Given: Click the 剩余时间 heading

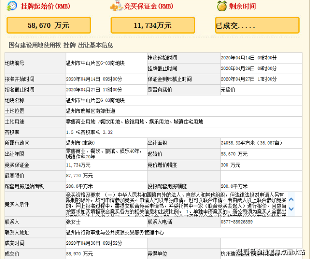Looking at the screenshot, I should tap(242, 6).
